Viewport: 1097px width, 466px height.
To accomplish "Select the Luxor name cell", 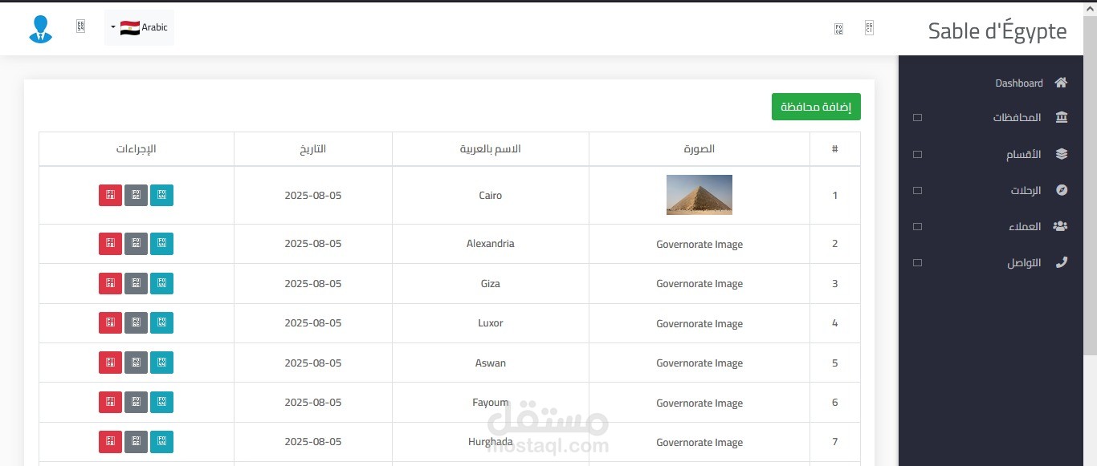I will click(x=491, y=323).
